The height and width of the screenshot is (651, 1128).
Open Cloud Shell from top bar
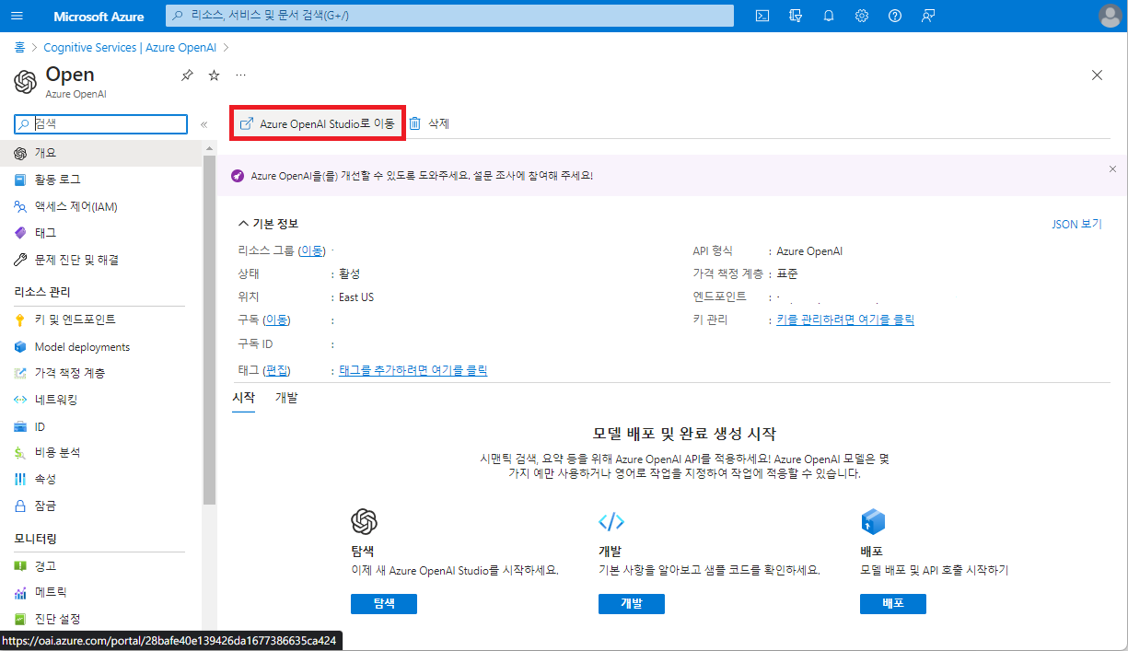click(x=762, y=16)
